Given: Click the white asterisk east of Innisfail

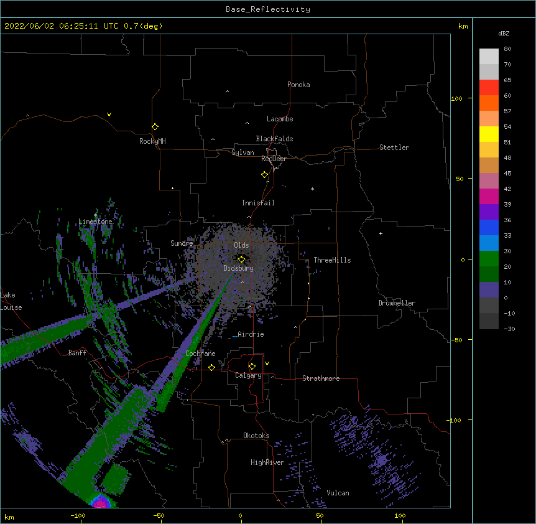Looking at the screenshot, I should point(312,189).
